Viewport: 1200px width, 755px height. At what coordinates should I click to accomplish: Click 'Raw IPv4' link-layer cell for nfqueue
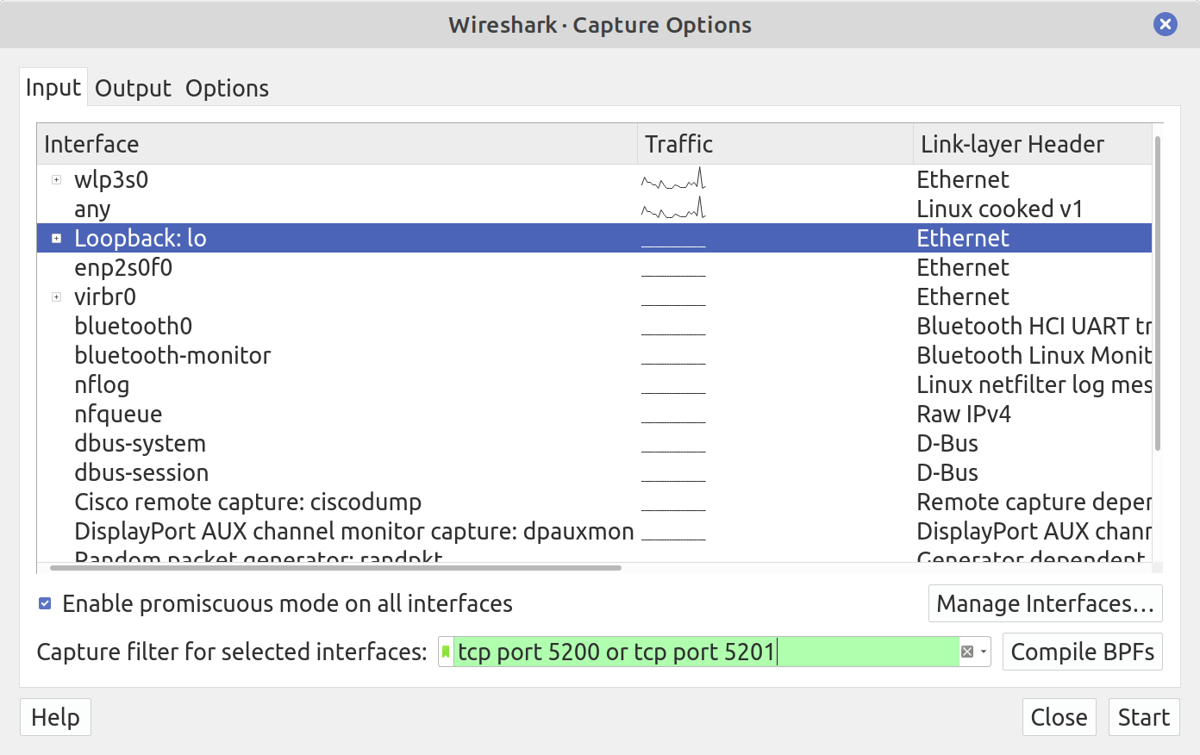point(963,415)
